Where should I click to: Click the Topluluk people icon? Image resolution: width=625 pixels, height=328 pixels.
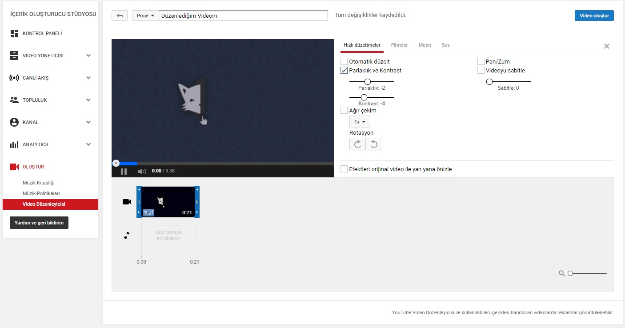click(x=14, y=100)
